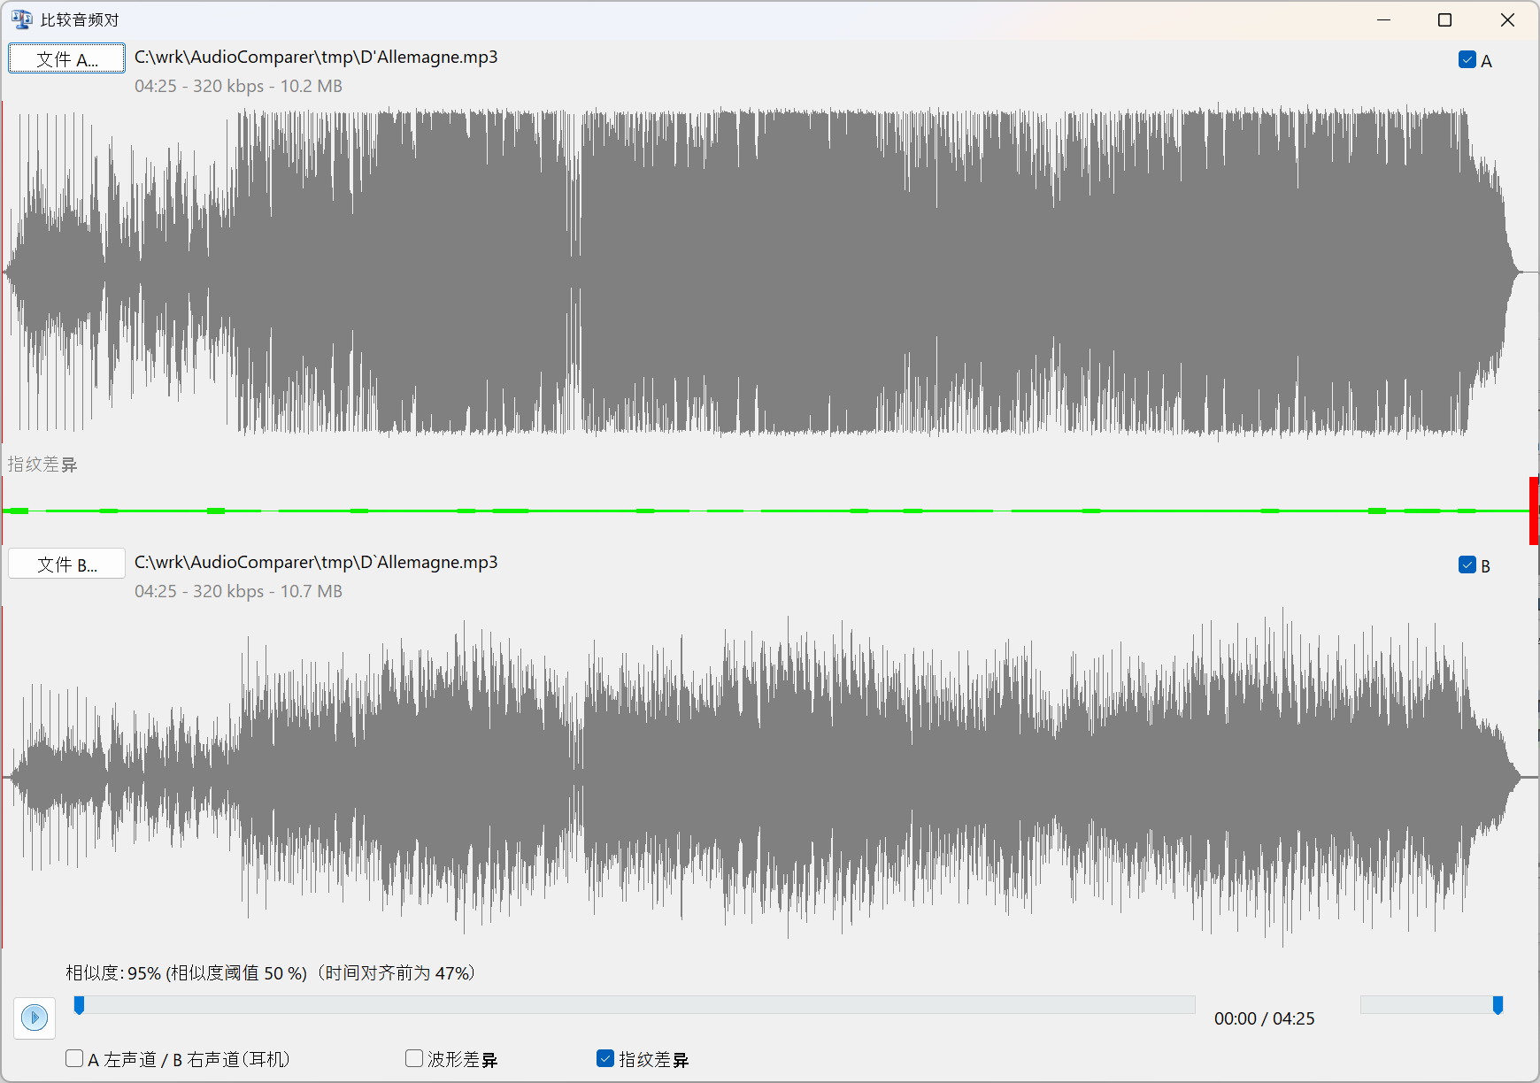Click the green fingerprint difference line

click(766, 511)
